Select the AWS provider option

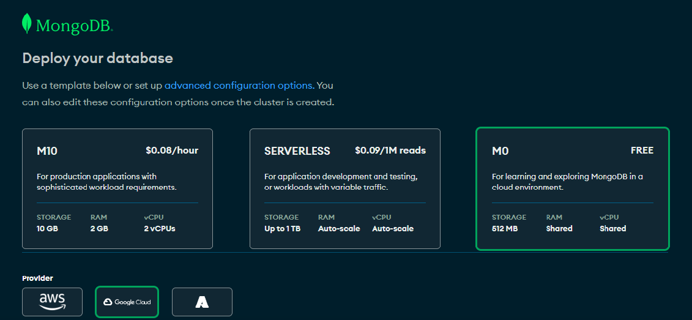pyautogui.click(x=52, y=302)
